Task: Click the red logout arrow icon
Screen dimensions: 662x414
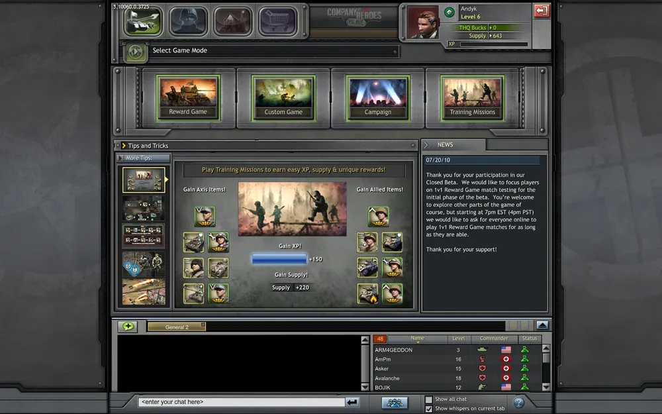Action: click(x=541, y=11)
